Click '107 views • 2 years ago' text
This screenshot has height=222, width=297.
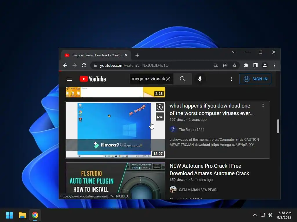[x=188, y=119]
